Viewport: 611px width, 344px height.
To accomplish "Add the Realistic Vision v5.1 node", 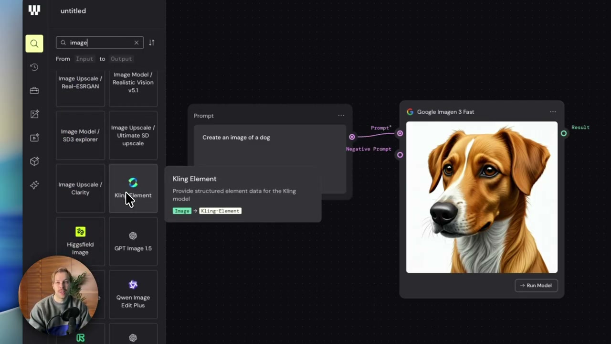I will 133,88.
